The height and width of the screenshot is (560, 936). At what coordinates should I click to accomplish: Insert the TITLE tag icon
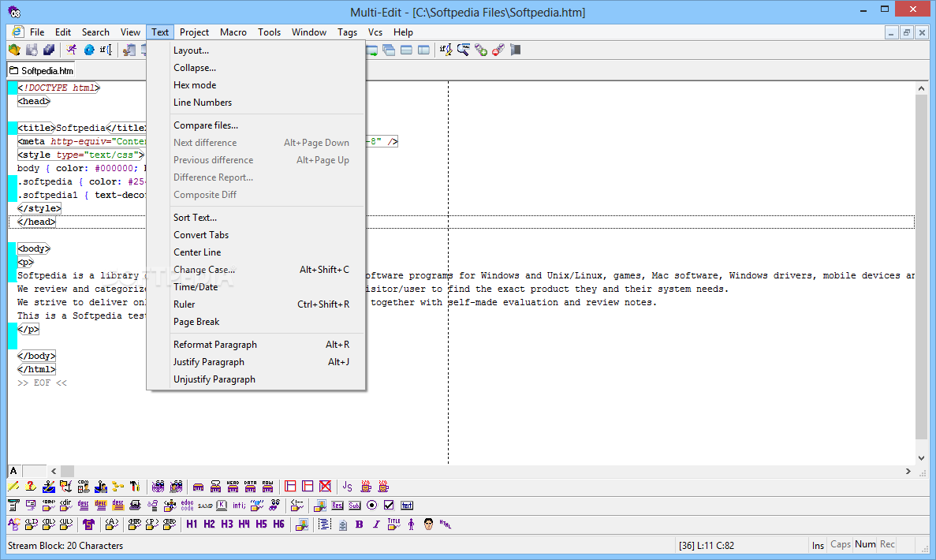[x=394, y=525]
